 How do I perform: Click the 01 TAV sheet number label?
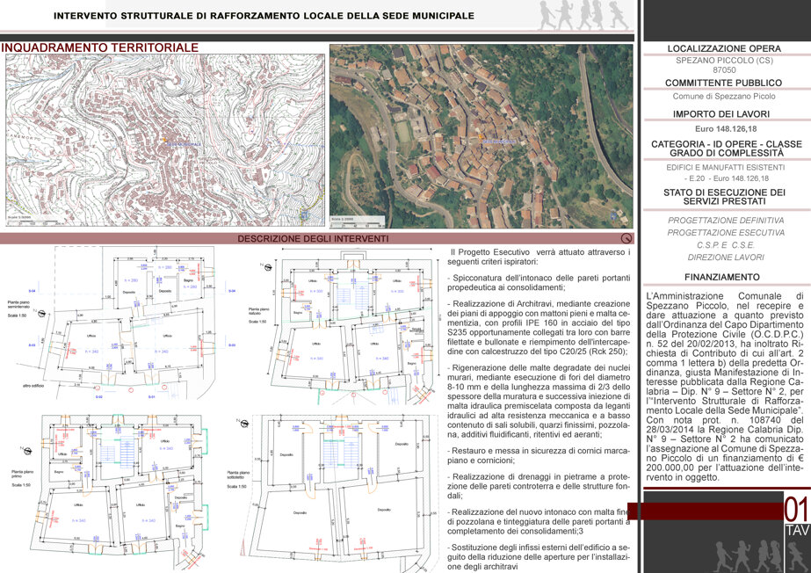point(797,517)
